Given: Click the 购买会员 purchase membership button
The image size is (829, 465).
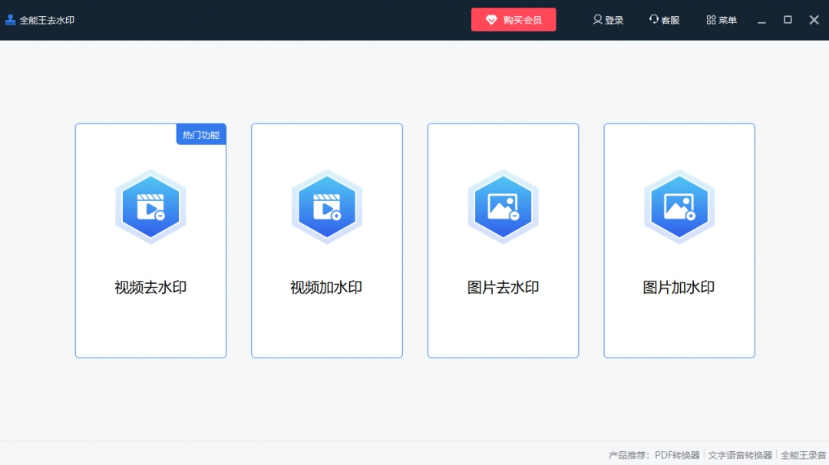Looking at the screenshot, I should (514, 19).
